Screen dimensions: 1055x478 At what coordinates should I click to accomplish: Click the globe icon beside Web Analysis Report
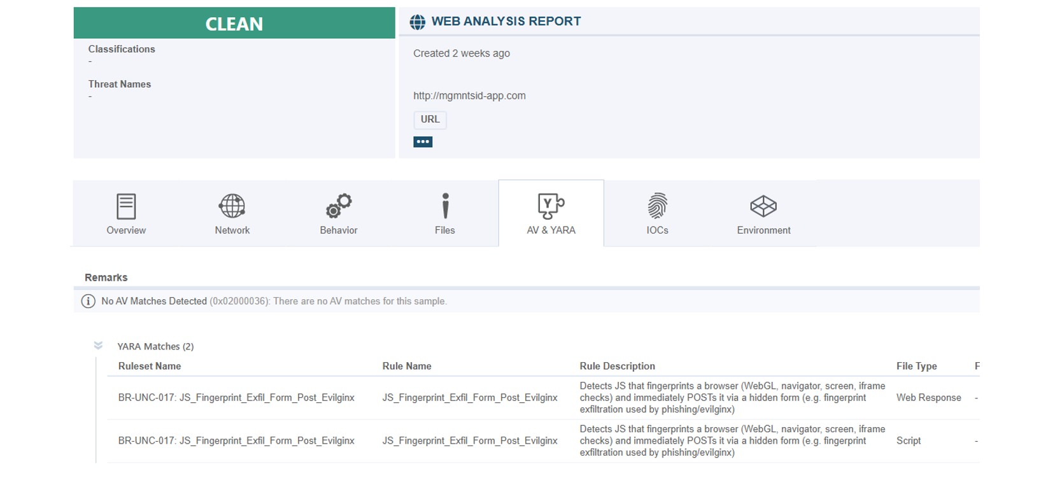[x=418, y=22]
